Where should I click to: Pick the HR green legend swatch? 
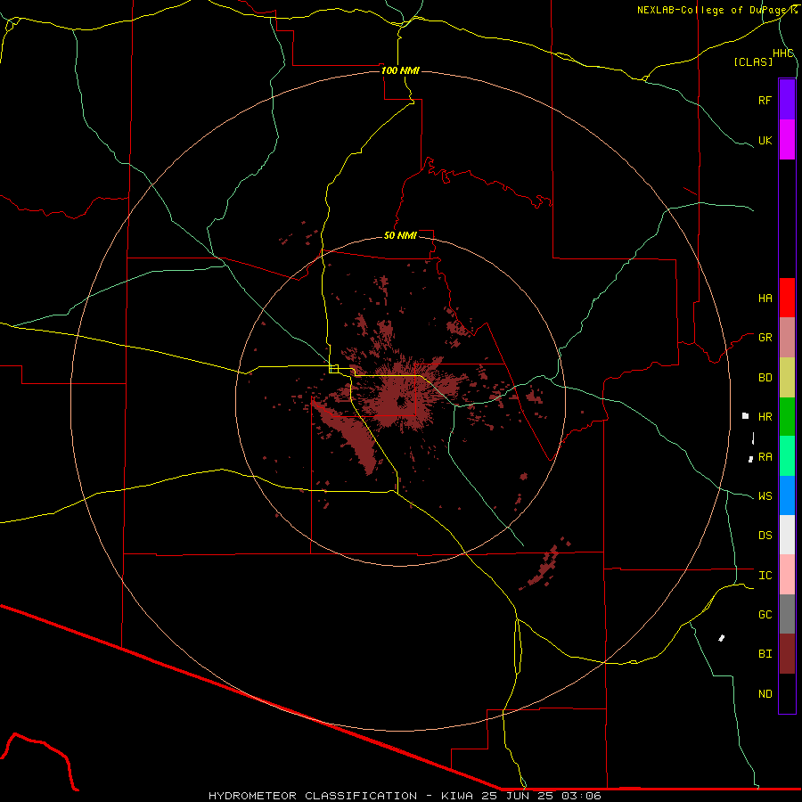[x=787, y=417]
